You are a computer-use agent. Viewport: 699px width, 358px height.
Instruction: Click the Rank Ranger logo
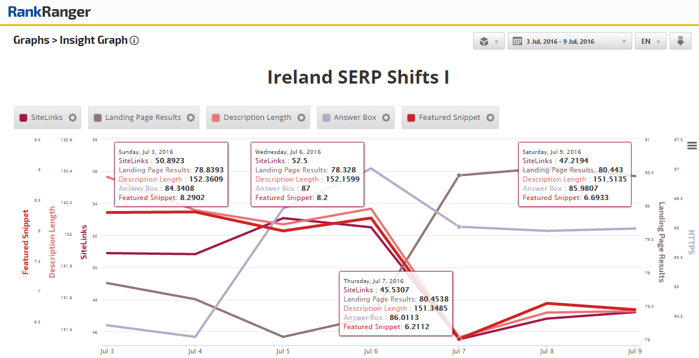pyautogui.click(x=49, y=12)
